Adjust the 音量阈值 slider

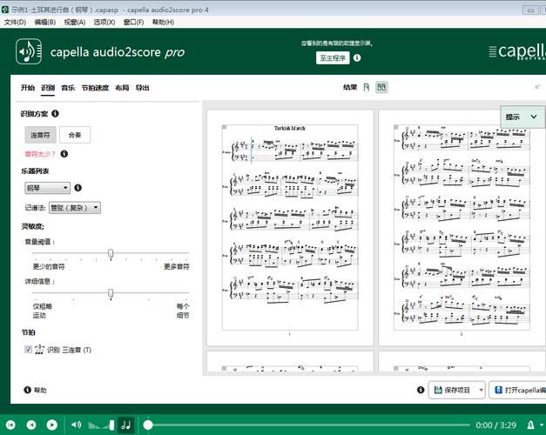(x=111, y=253)
